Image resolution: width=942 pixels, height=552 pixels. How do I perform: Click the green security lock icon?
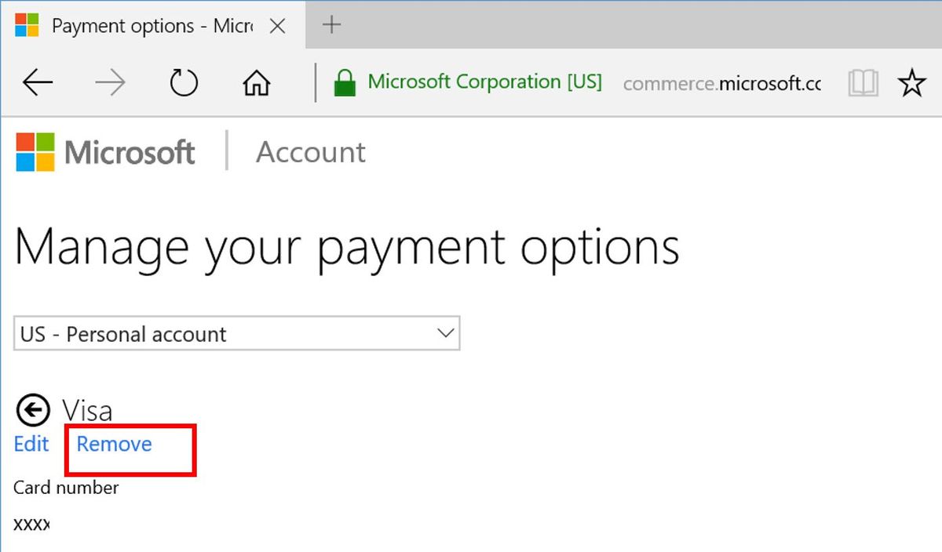point(345,82)
